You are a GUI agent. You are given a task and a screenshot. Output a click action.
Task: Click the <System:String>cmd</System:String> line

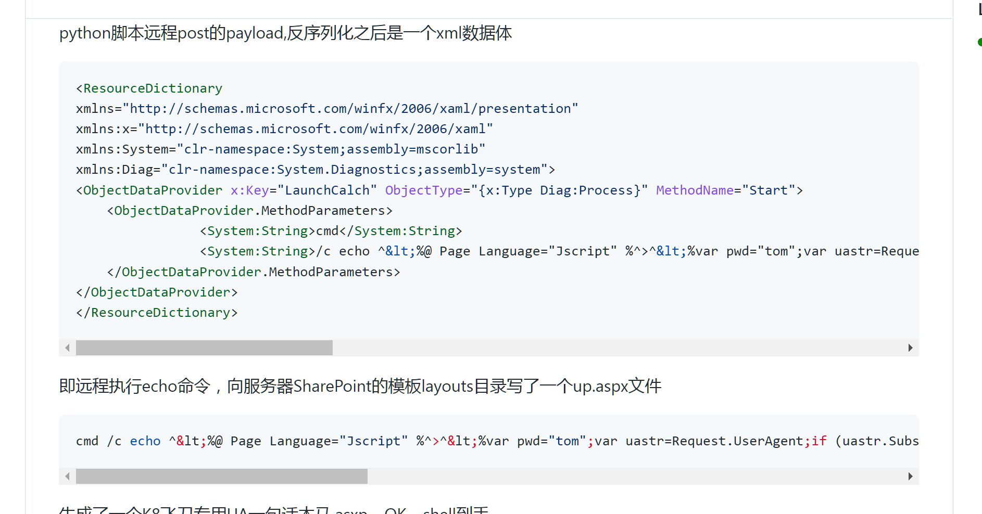tap(331, 231)
